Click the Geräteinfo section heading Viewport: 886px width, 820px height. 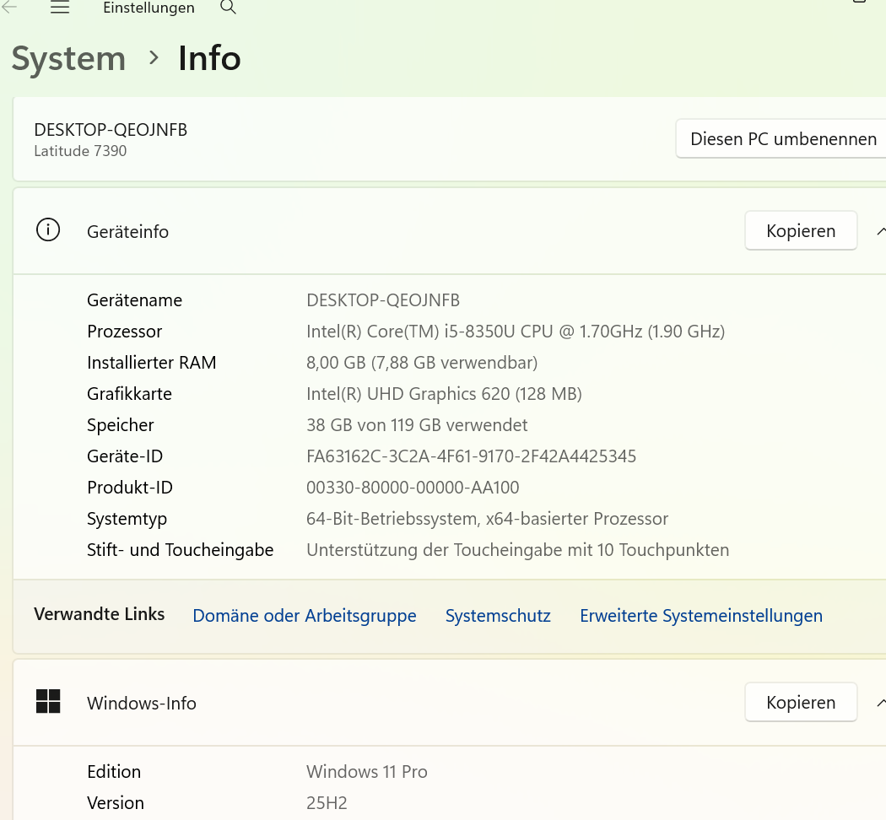[127, 231]
